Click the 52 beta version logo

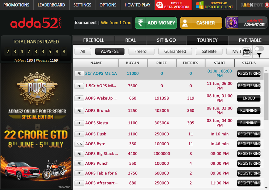pyautogui.click(x=159, y=5)
